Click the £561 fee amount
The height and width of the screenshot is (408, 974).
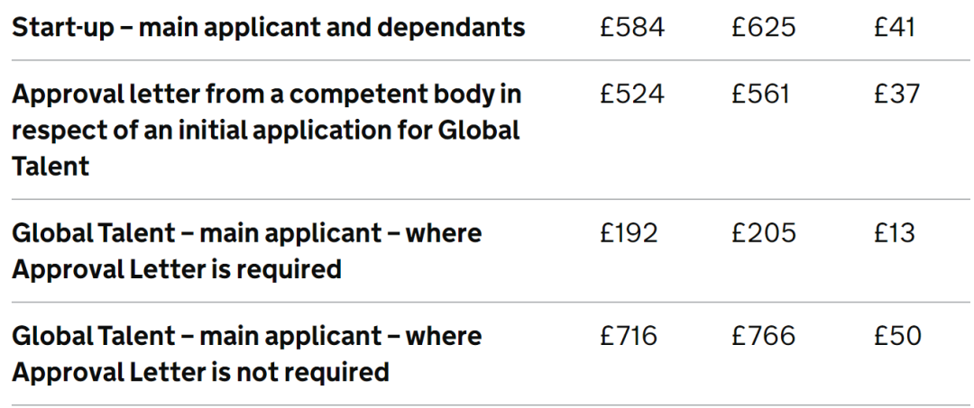pyautogui.click(x=760, y=94)
